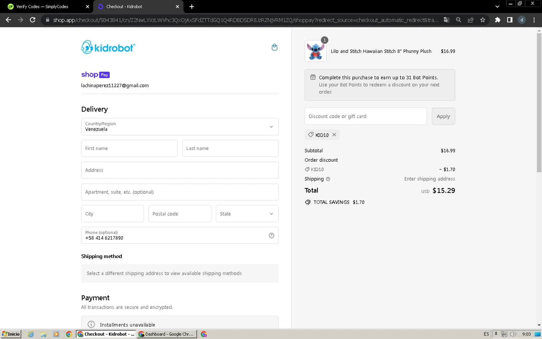Open the browser zoom magnifier icon
542x339 pixels.
[459, 20]
